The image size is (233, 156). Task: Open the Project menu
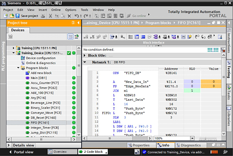coord(8,10)
